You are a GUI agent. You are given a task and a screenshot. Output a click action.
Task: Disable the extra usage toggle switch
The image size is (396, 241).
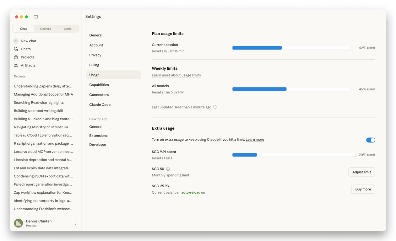click(x=371, y=140)
